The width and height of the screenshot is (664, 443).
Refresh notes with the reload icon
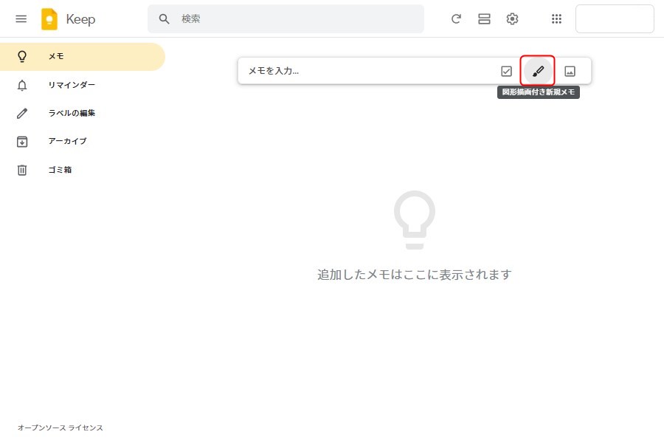click(x=456, y=19)
